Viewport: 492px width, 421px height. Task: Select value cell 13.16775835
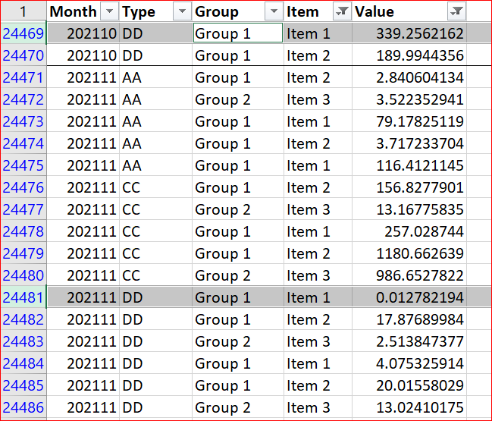409,209
